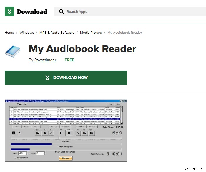Open the Pawnslinger developer link
Image resolution: width=206 pixels, height=172 pixels.
tap(45, 60)
